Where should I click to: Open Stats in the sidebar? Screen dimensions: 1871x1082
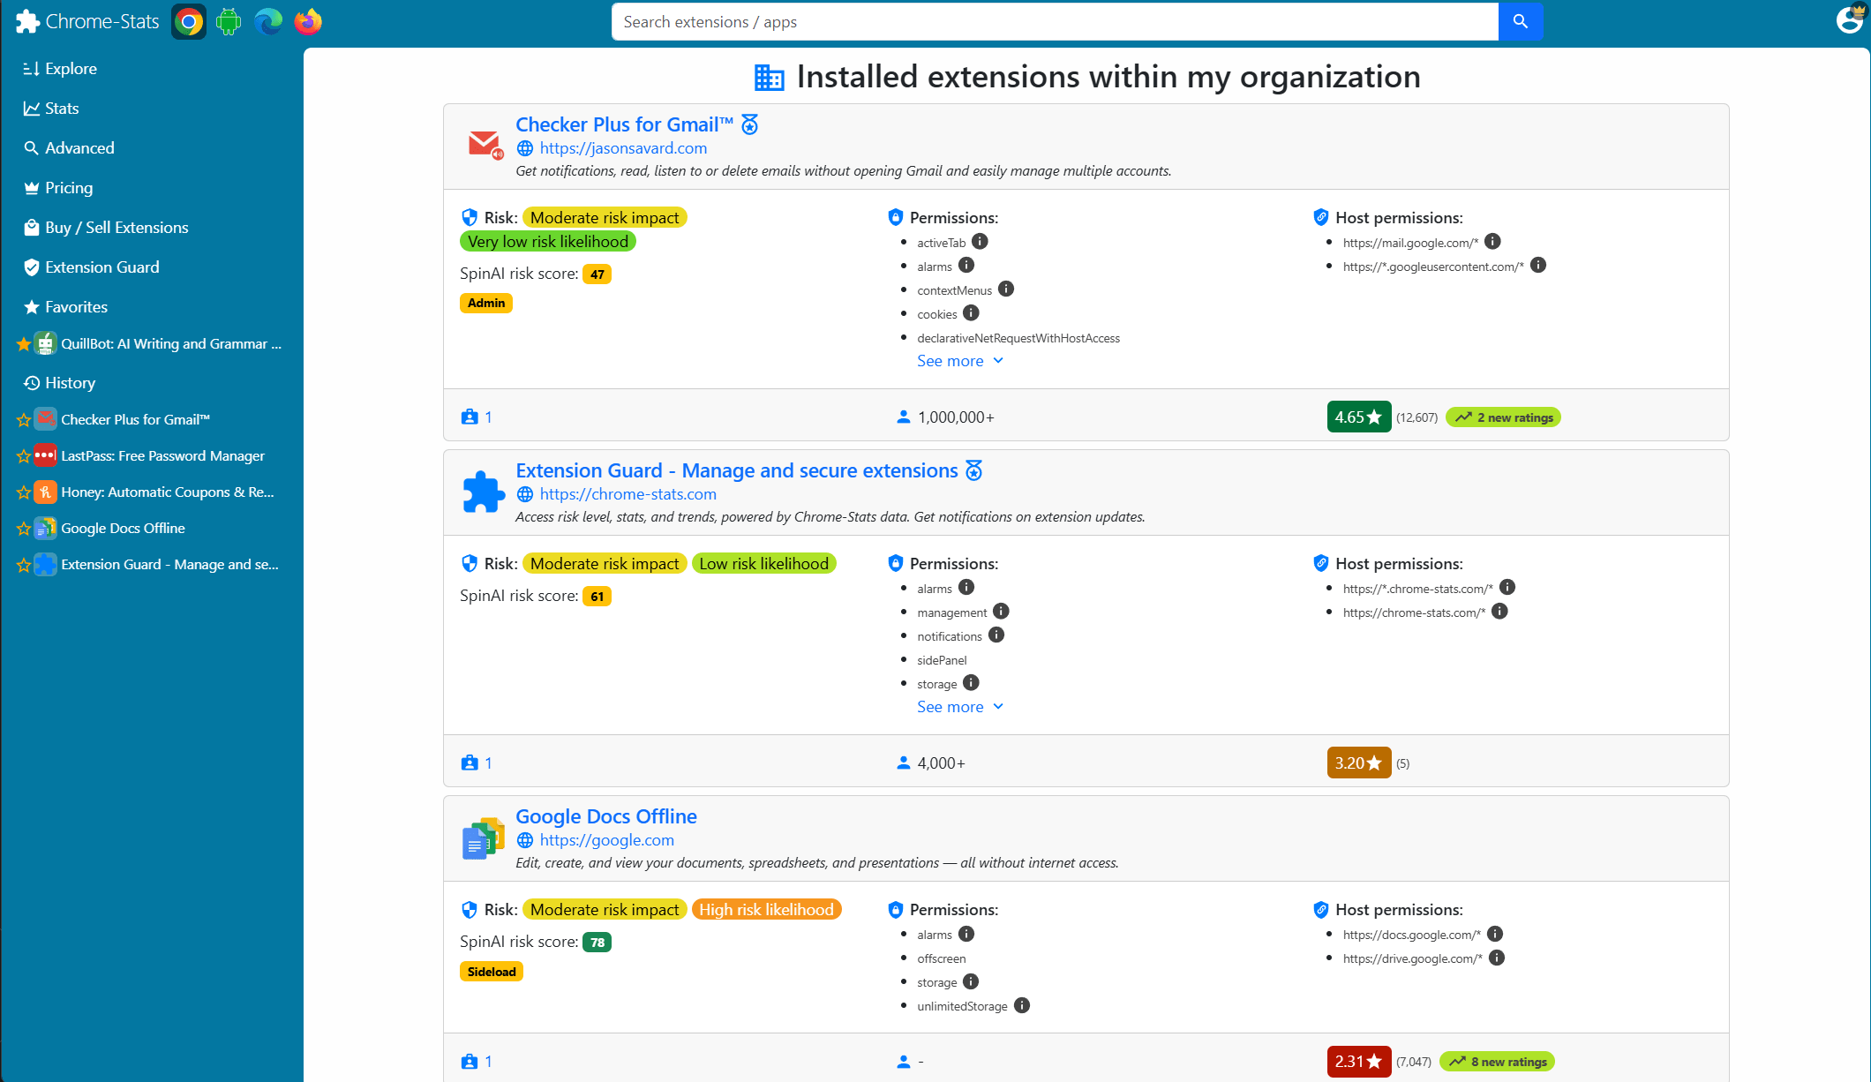51,109
